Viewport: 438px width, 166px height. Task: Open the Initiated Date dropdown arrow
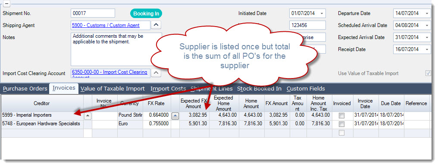[322, 13]
